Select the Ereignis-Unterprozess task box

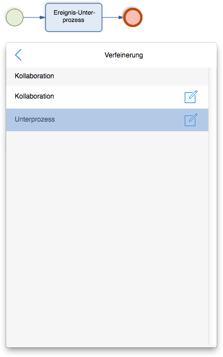tap(74, 17)
